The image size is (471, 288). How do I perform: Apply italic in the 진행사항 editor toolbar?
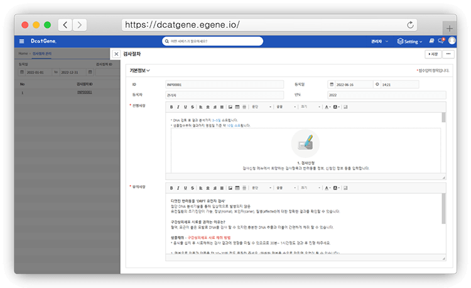pos(178,107)
